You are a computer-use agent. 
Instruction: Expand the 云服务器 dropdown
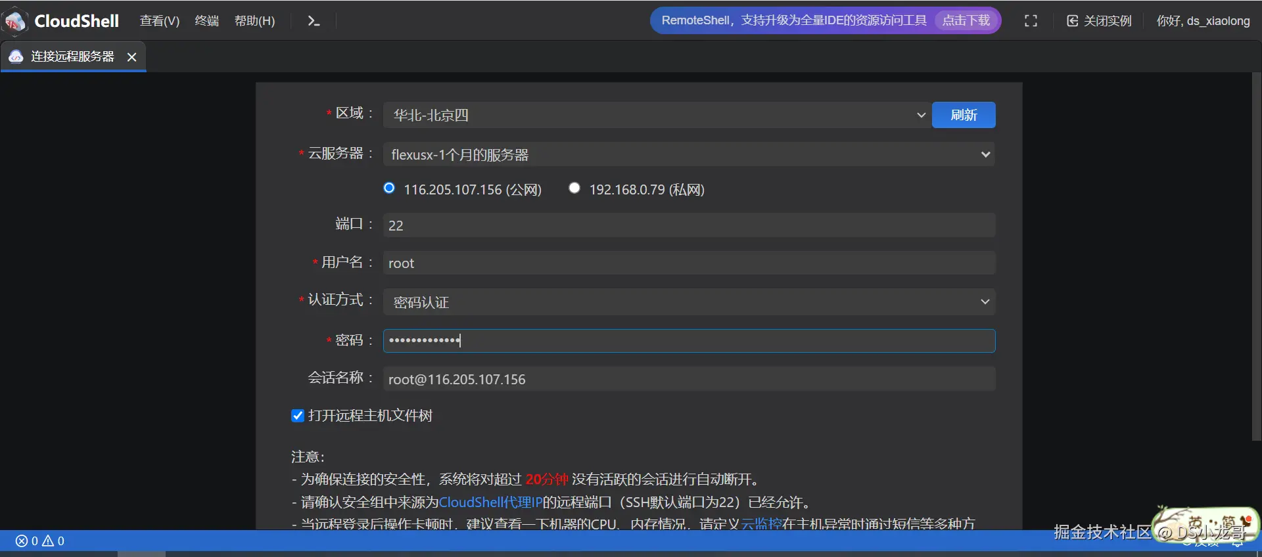pos(689,154)
